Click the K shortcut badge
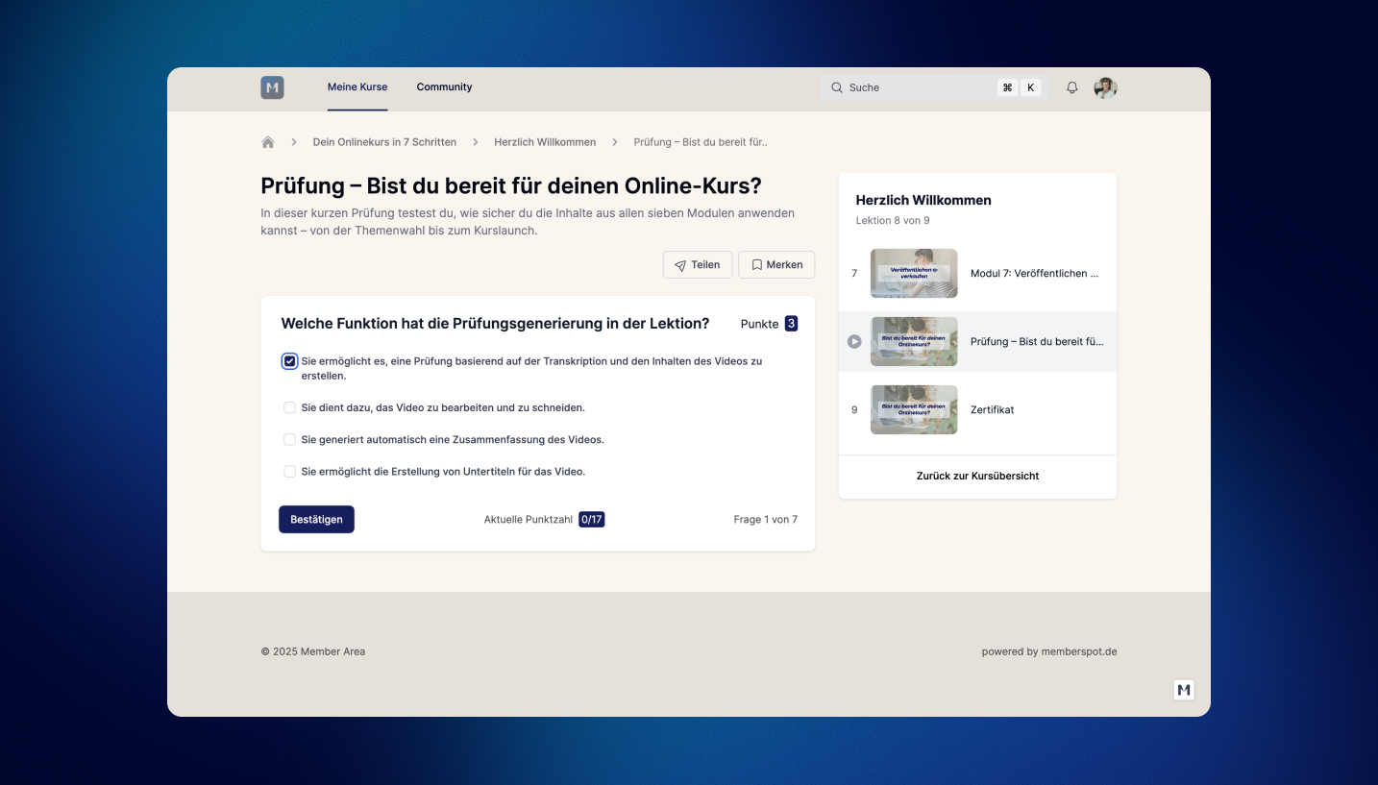Viewport: 1378px width, 785px height. 1031,87
